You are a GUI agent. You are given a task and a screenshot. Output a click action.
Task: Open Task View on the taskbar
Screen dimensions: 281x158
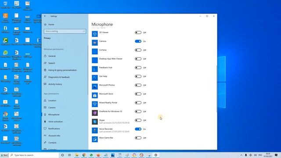69,155
